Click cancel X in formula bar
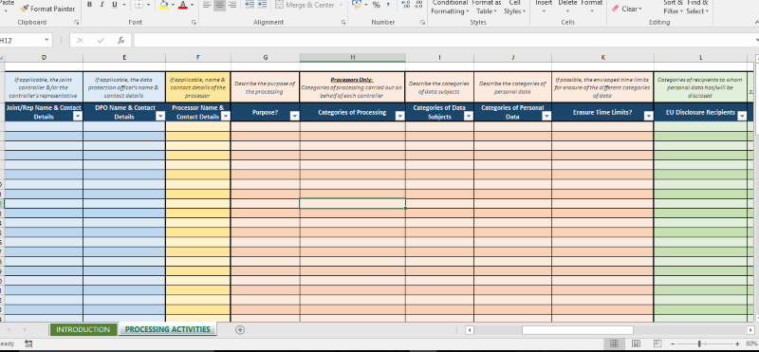This screenshot has height=352, width=759. tap(81, 41)
